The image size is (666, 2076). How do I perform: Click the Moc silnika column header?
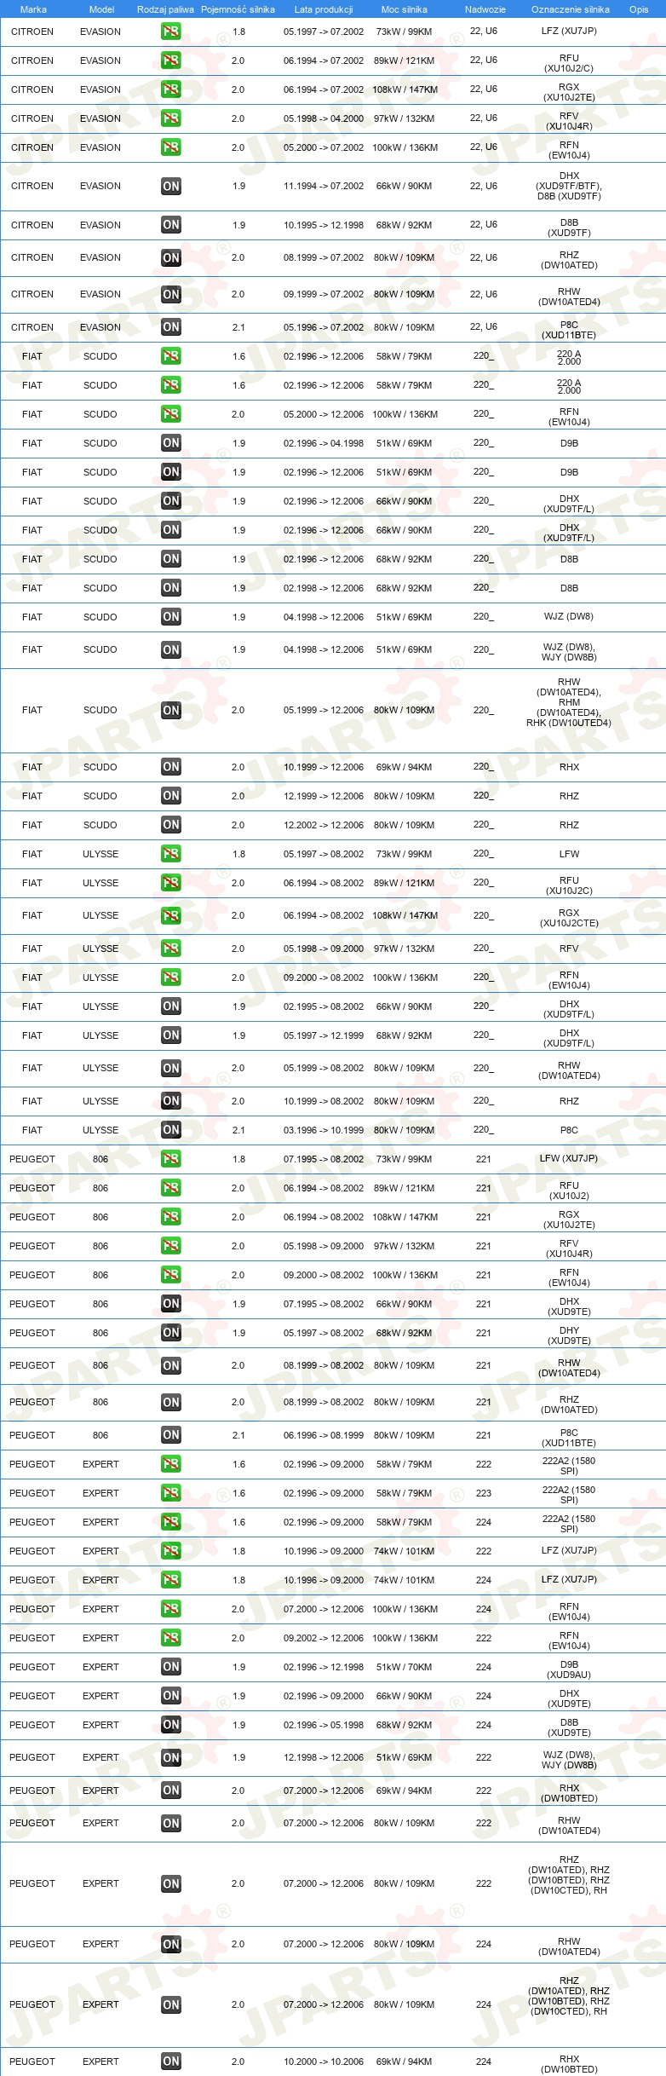(x=405, y=9)
